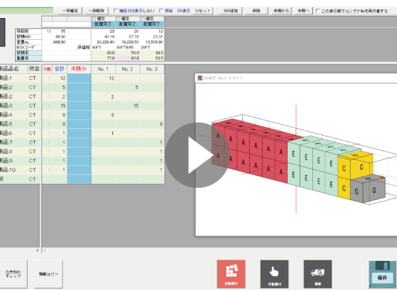Check the 確定 checkbox for container No. 1
The height and width of the screenshot is (290, 397).
94,19
